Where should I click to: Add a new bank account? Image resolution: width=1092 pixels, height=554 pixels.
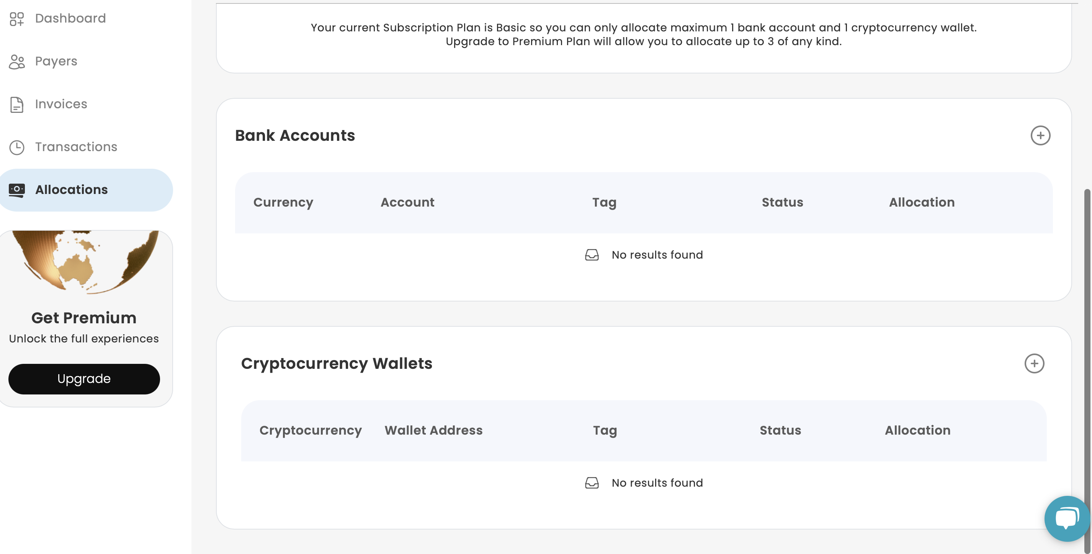(x=1040, y=135)
